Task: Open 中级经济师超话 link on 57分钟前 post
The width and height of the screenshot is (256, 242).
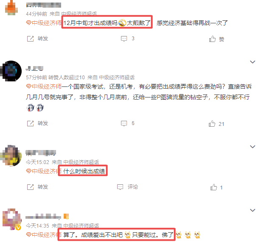Action: (x=117, y=77)
